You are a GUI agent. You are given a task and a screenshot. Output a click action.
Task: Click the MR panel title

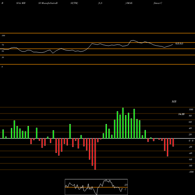174,101
